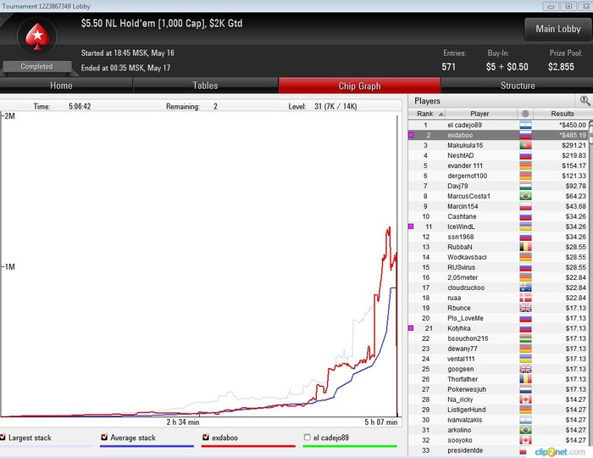Image resolution: width=593 pixels, height=458 pixels.
Task: Click the Poland flag beside Marcin154
Action: [526, 206]
